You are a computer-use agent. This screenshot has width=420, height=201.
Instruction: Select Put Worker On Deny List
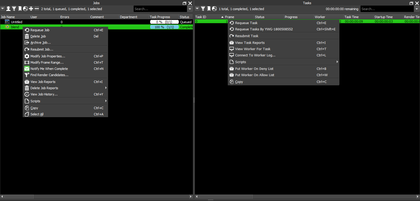coord(284,69)
